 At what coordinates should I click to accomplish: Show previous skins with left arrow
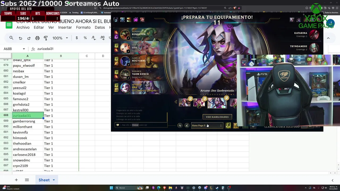pos(176,102)
